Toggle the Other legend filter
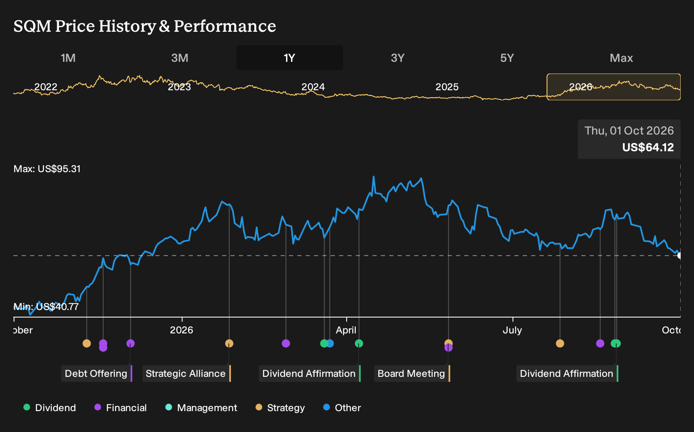694x432 pixels. tap(342, 408)
